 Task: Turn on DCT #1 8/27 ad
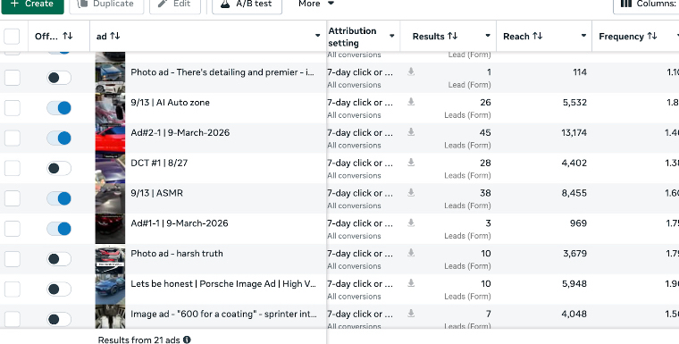pyautogui.click(x=59, y=168)
